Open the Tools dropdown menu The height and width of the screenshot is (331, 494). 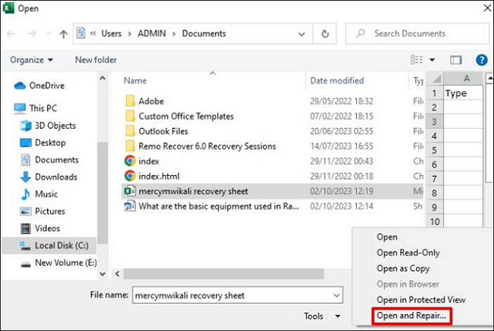[319, 316]
